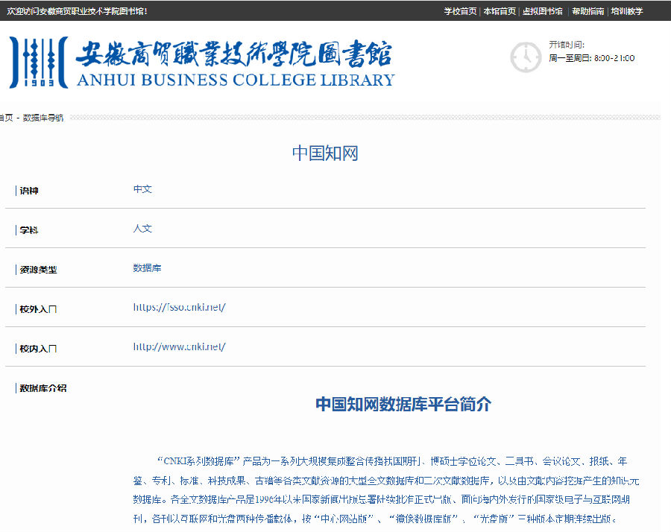The height and width of the screenshot is (532, 671).
Task: Click the 数据库介绍 section label
Action: tap(42, 388)
